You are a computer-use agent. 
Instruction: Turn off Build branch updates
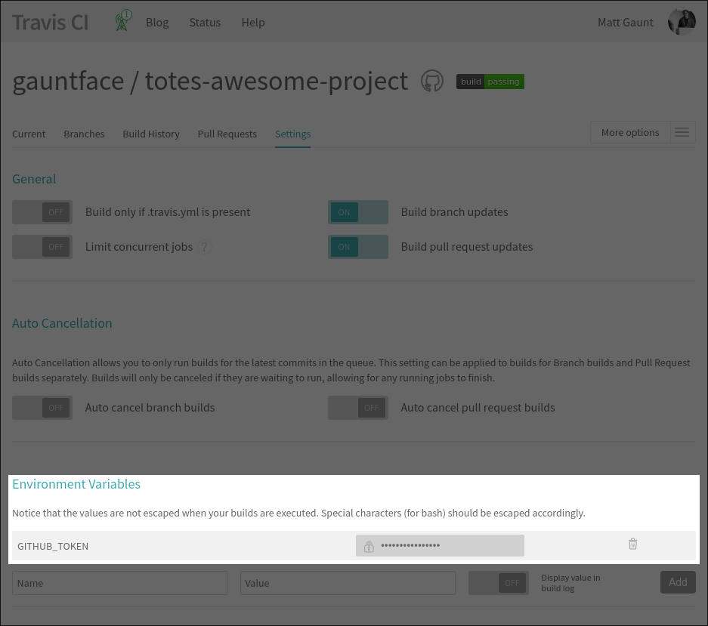coord(358,212)
